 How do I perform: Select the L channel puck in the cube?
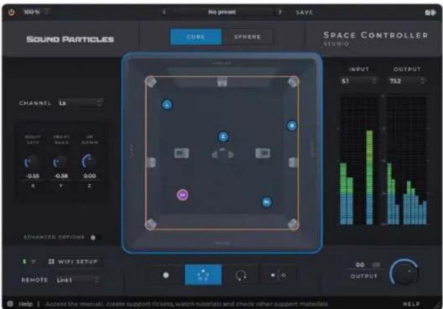pyautogui.click(x=167, y=105)
